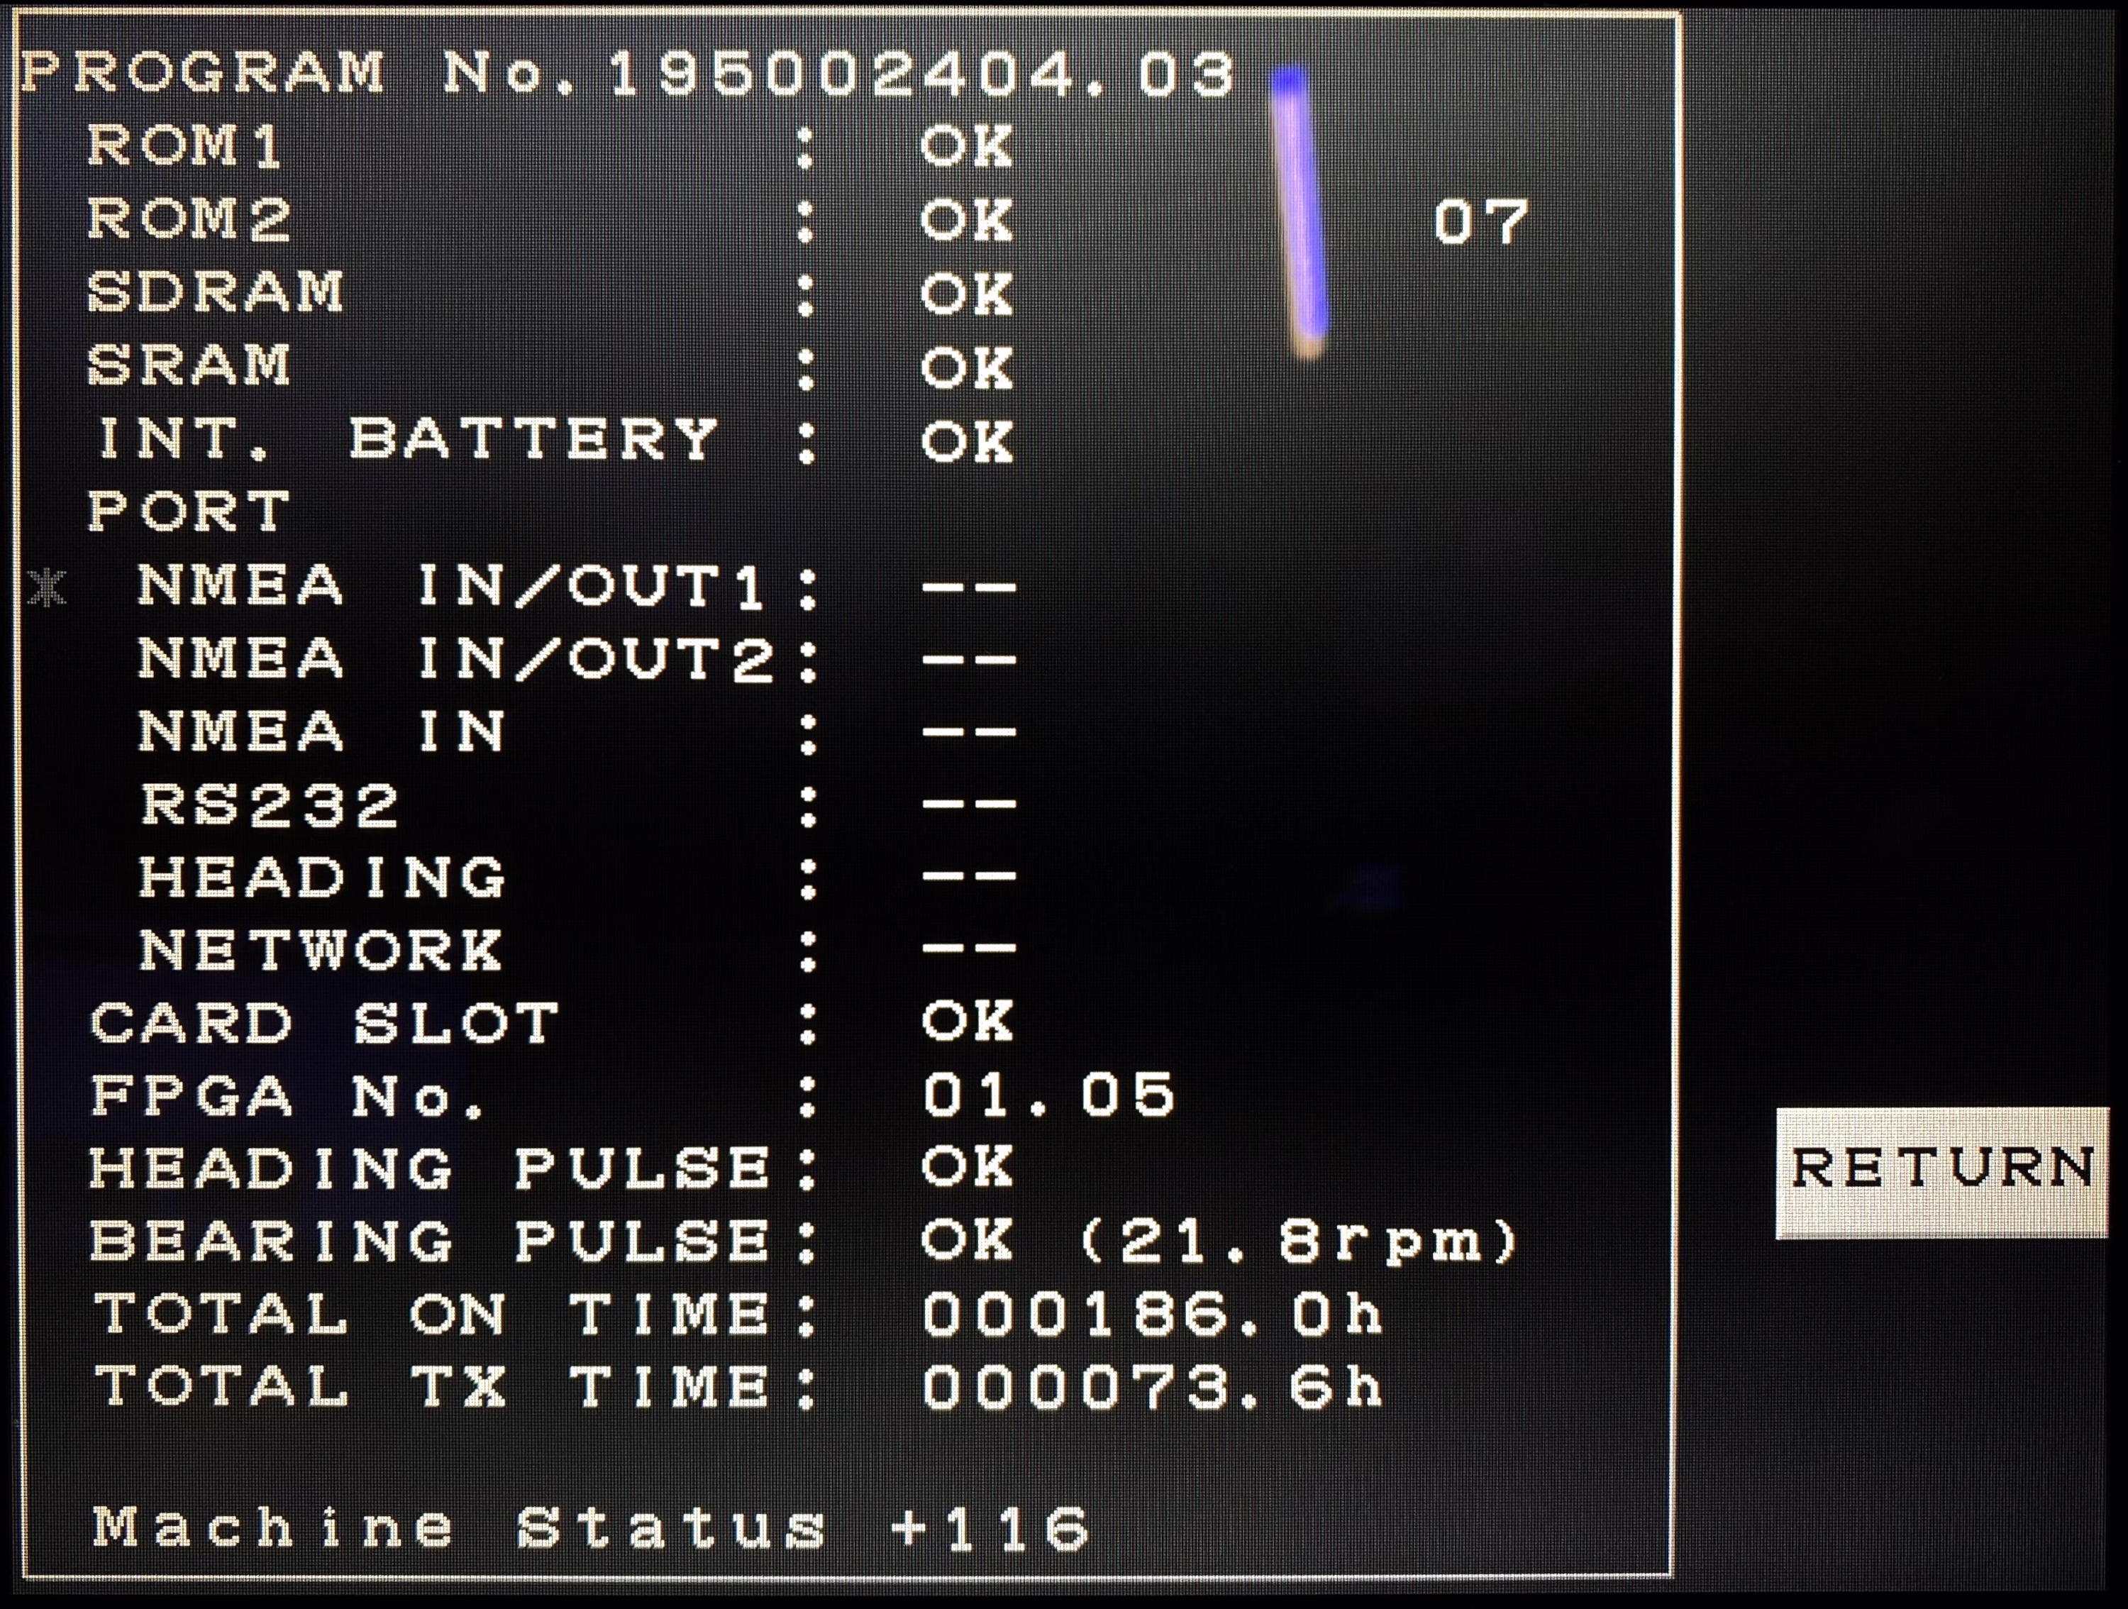Image resolution: width=2128 pixels, height=1609 pixels.
Task: Click the RS232 port entry
Action: 270,804
